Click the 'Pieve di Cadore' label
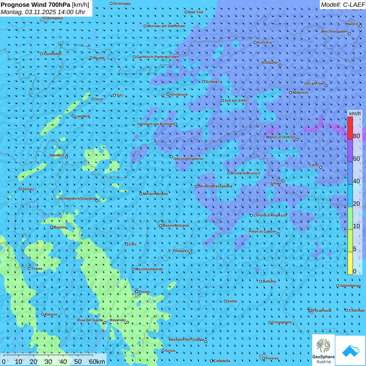The image size is (366, 366). [262, 231]
